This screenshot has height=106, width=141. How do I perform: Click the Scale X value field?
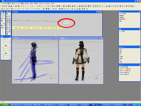point(6,40)
